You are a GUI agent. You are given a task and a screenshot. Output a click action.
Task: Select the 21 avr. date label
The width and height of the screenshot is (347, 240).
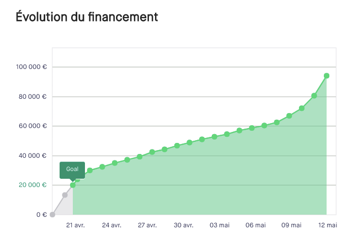[x=76, y=225]
